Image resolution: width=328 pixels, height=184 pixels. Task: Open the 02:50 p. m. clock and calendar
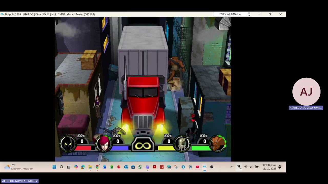[269, 167]
